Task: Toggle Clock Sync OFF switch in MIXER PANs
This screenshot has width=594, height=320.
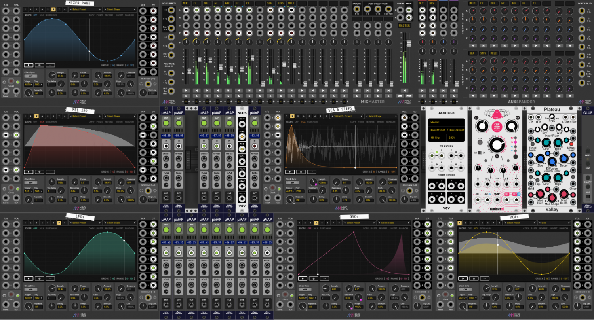Action: coord(30,76)
